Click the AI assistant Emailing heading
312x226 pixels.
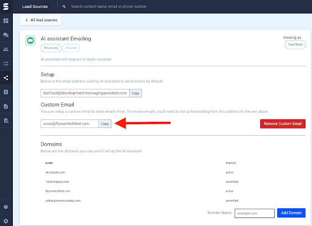tap(66, 39)
